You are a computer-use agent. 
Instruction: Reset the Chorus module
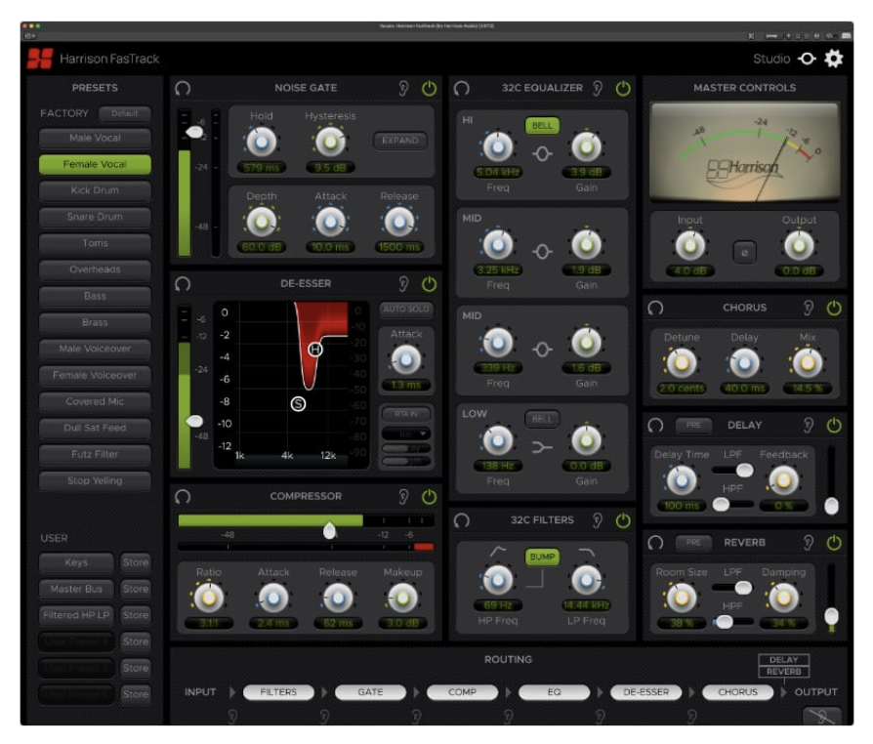pyautogui.click(x=655, y=308)
